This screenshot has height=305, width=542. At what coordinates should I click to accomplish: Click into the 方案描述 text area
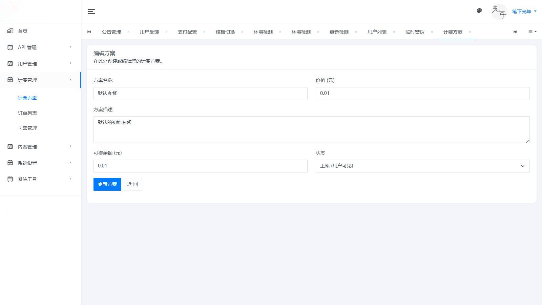[x=311, y=129]
